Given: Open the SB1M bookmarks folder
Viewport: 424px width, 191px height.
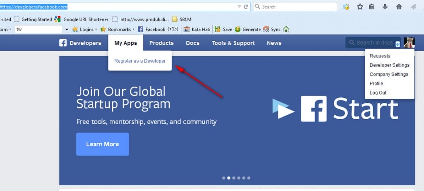Looking at the screenshot, I should point(182,19).
